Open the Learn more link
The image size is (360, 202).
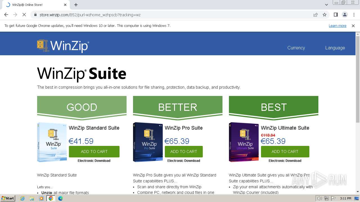coord(337,26)
